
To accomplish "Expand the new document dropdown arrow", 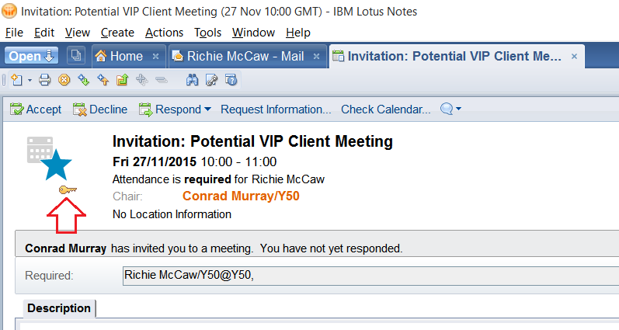I will (x=30, y=81).
